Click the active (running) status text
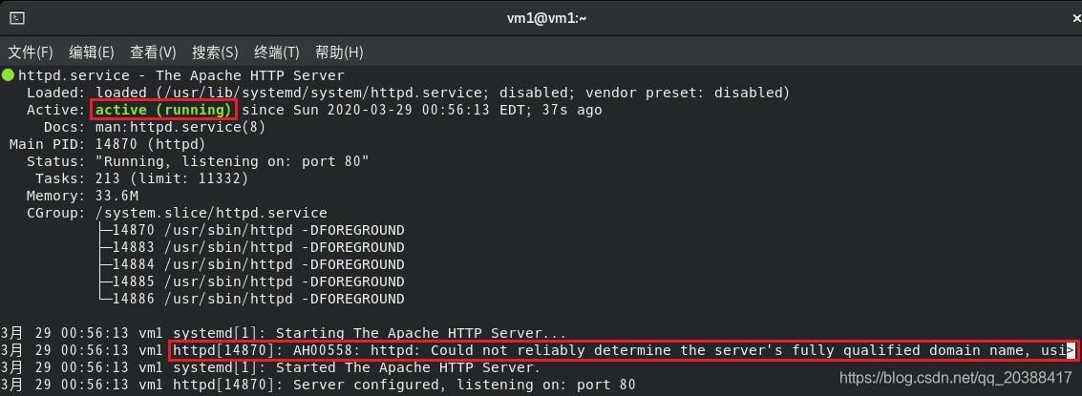Screen dimensions: 1082x396 pos(163,110)
